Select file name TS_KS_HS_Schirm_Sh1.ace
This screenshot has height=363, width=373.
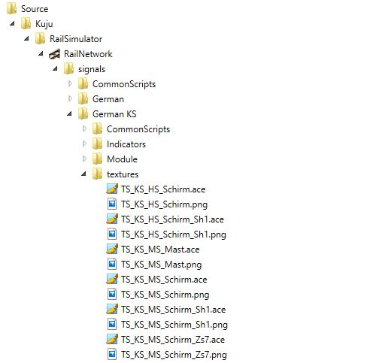coord(172,219)
